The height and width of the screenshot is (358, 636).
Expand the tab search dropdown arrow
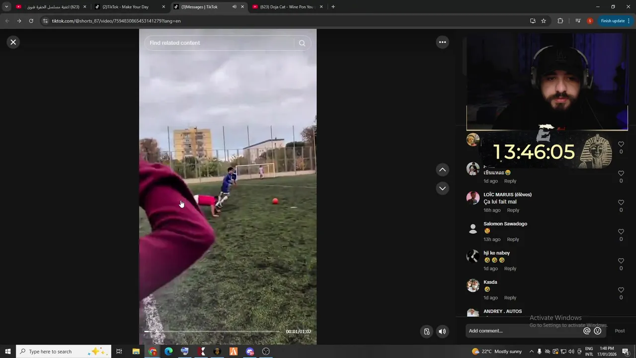6,7
